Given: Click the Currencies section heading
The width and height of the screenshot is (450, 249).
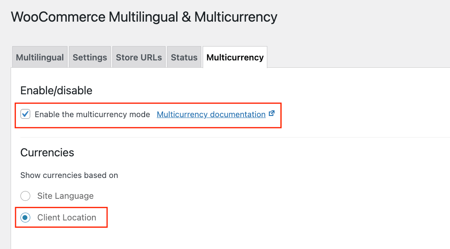Looking at the screenshot, I should 47,152.
